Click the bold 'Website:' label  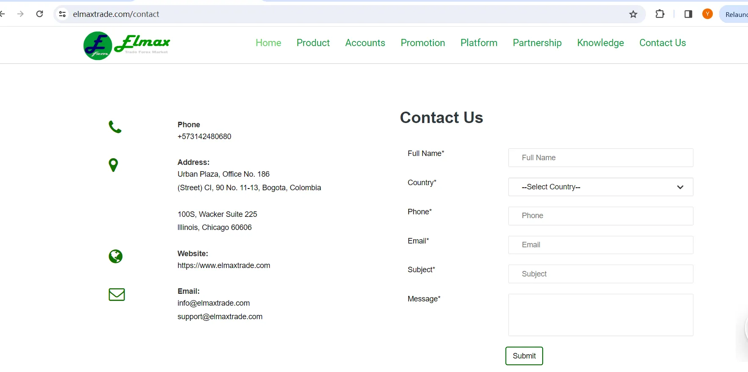click(x=193, y=254)
